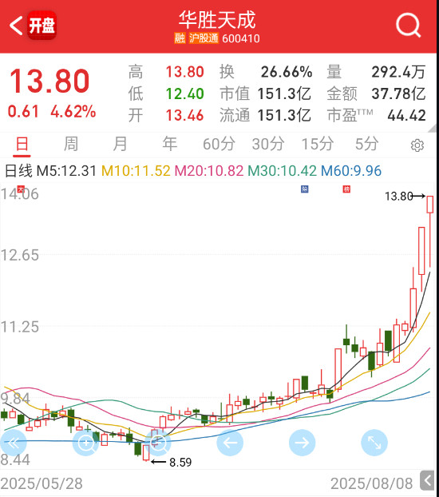
Task: Tap the yellow M10:11.52 label
Action: click(136, 171)
